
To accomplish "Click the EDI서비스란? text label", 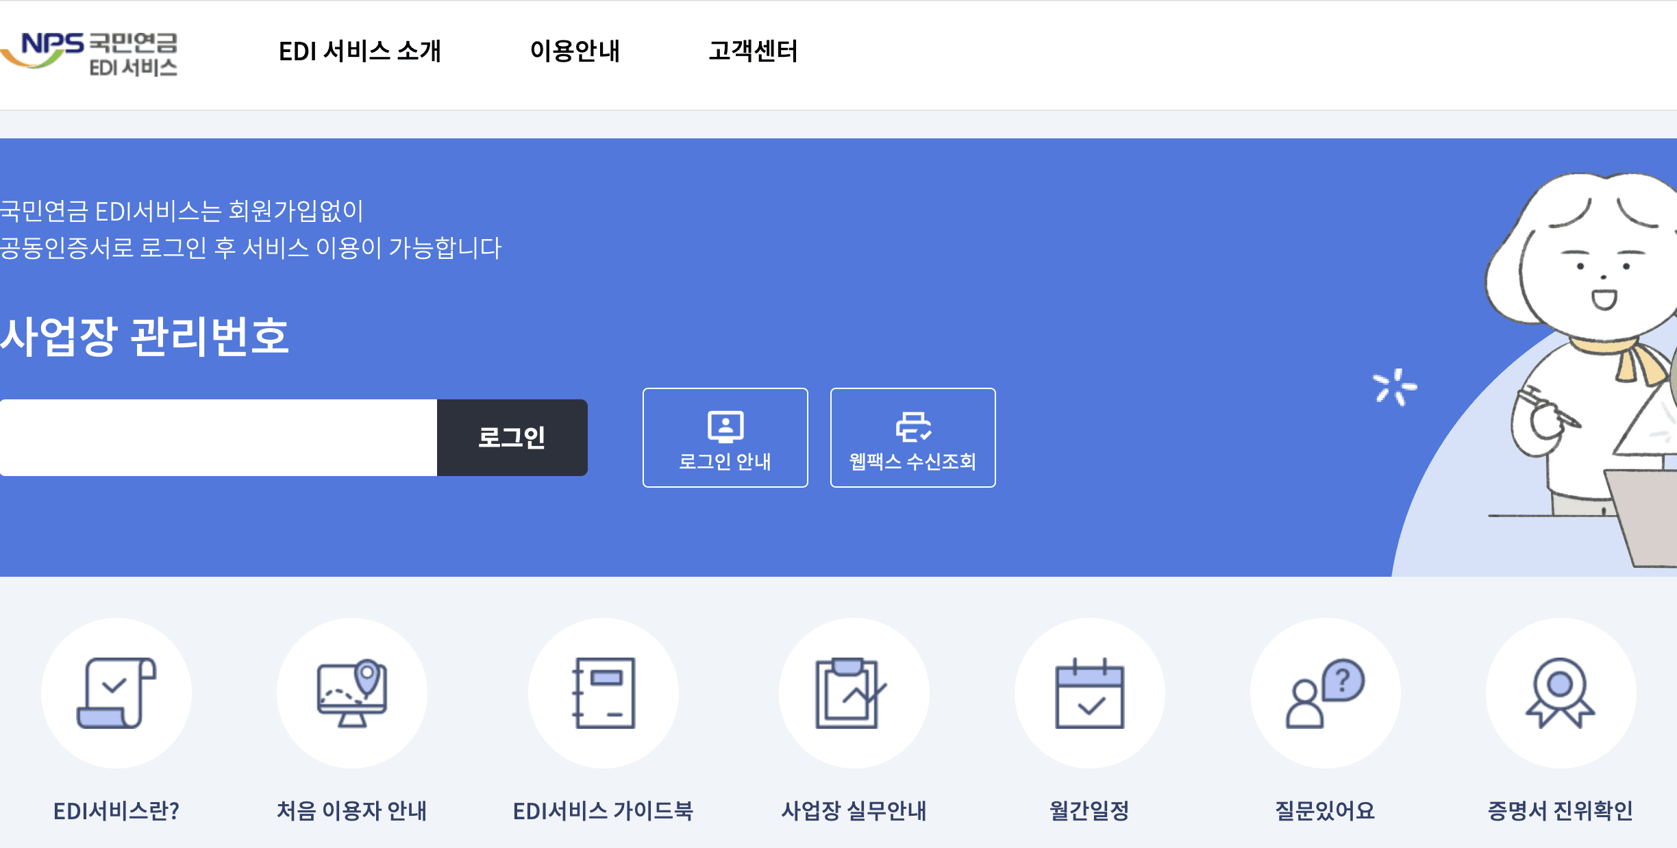I will tap(116, 811).
